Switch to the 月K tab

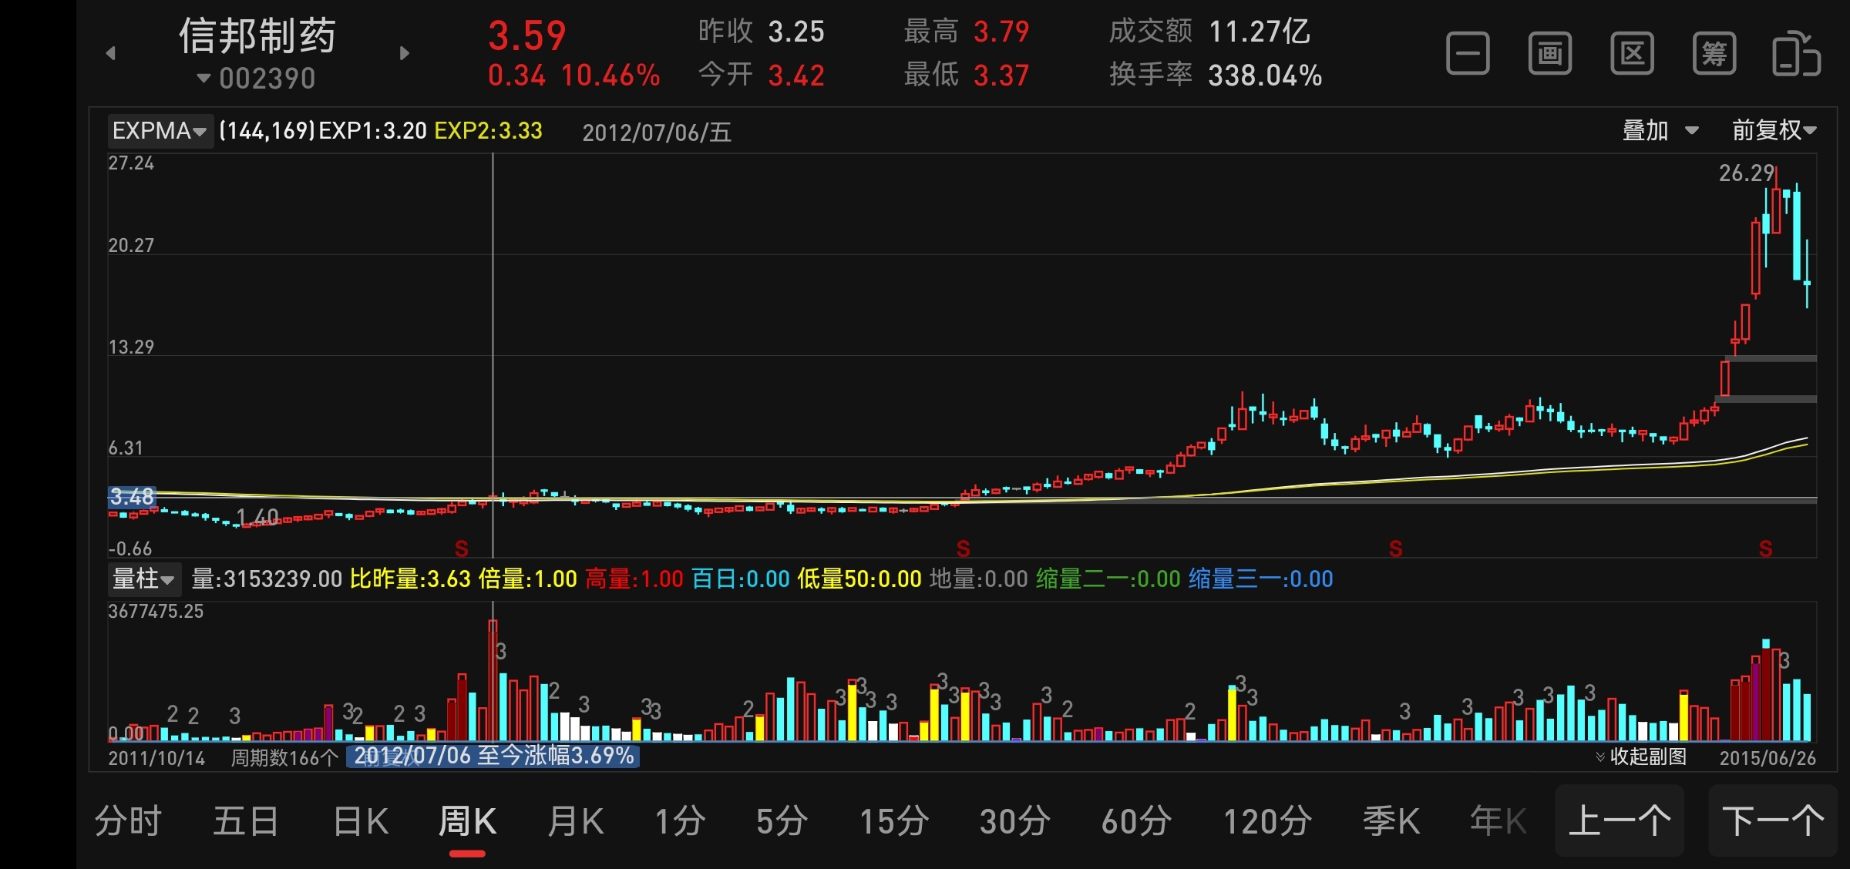576,821
